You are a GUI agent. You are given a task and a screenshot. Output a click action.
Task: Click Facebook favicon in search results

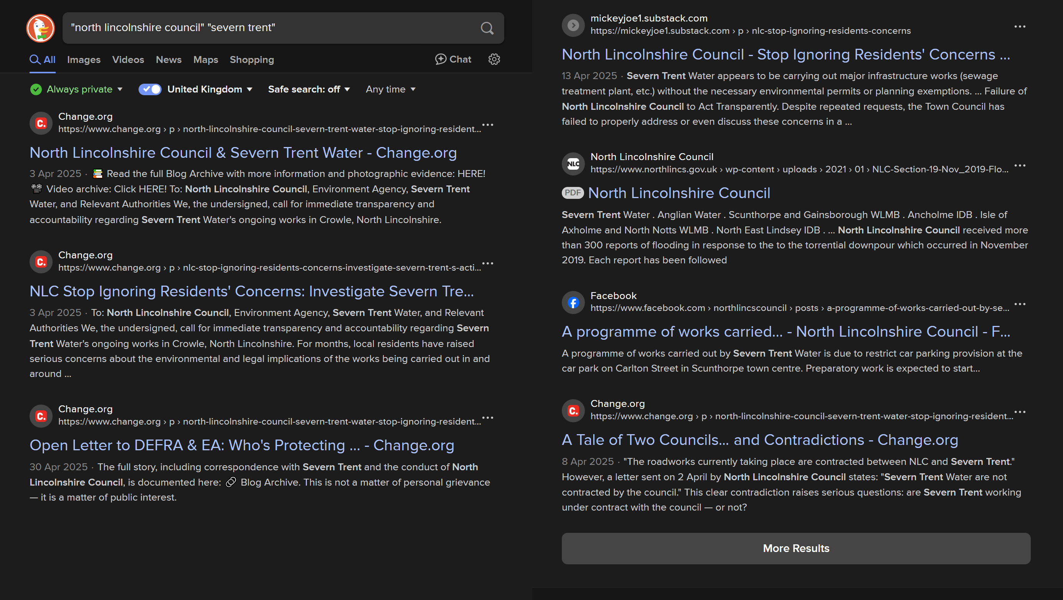tap(573, 302)
